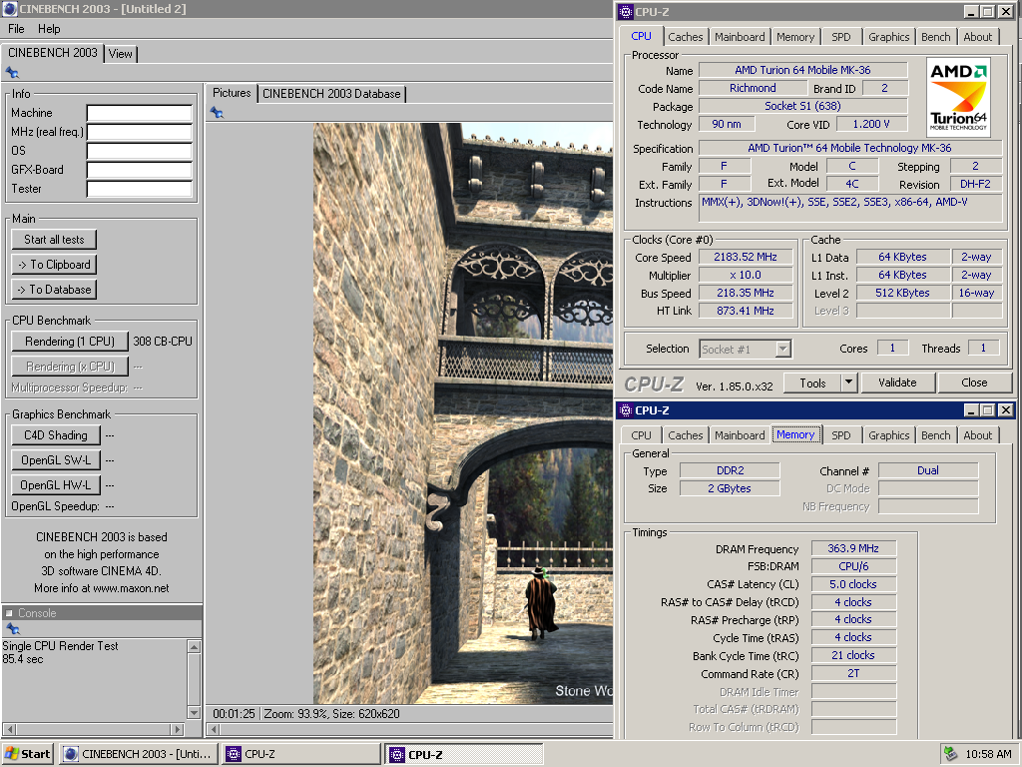Open the Windows Start menu
The height and width of the screenshot is (767, 1022).
click(27, 754)
